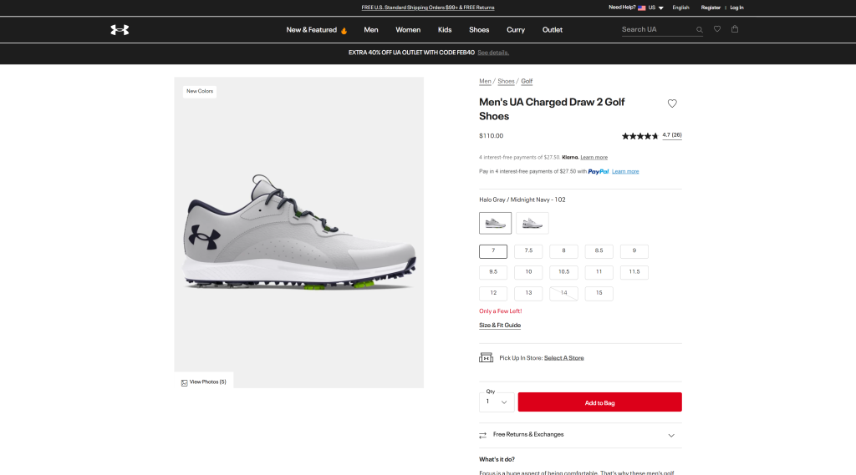
Task: Click the main golf shoe image
Action: tap(299, 233)
